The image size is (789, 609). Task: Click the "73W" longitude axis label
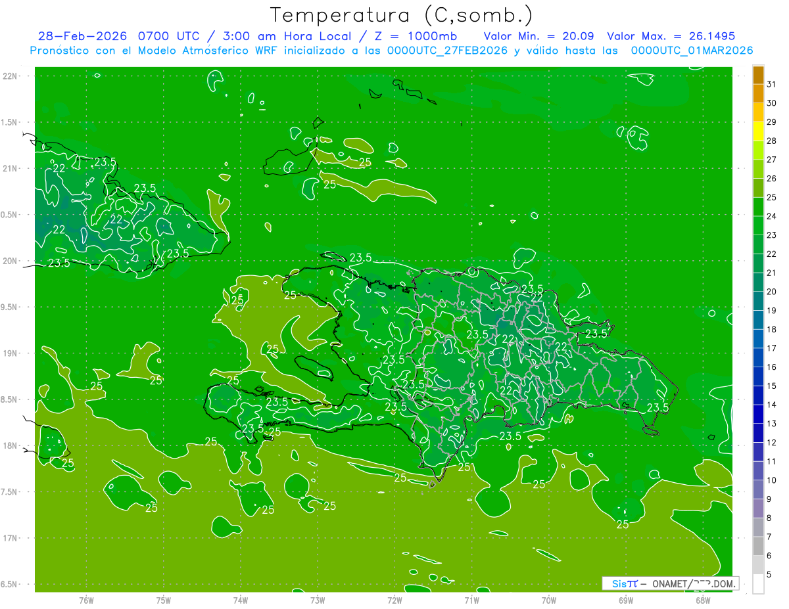(x=318, y=600)
